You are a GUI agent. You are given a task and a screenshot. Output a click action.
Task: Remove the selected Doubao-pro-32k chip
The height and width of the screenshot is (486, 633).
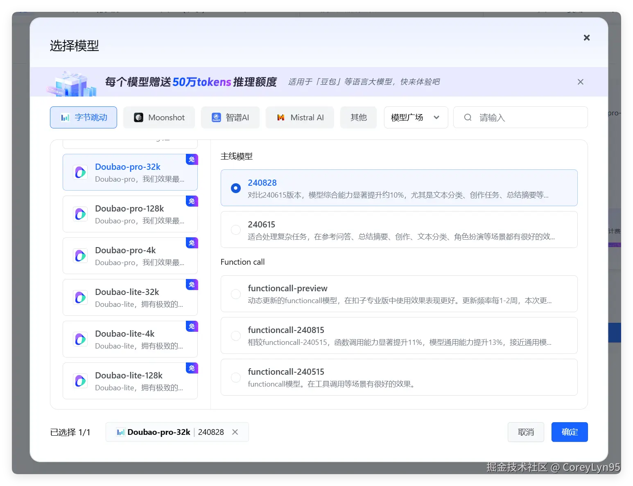click(x=235, y=432)
